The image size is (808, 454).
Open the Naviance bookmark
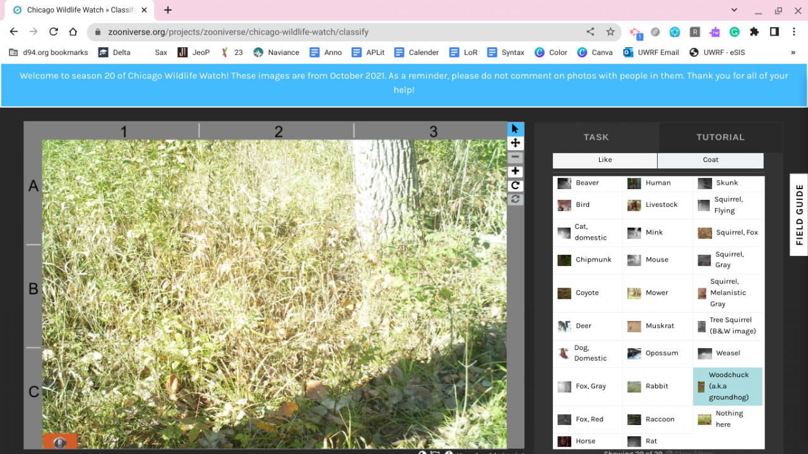point(276,52)
